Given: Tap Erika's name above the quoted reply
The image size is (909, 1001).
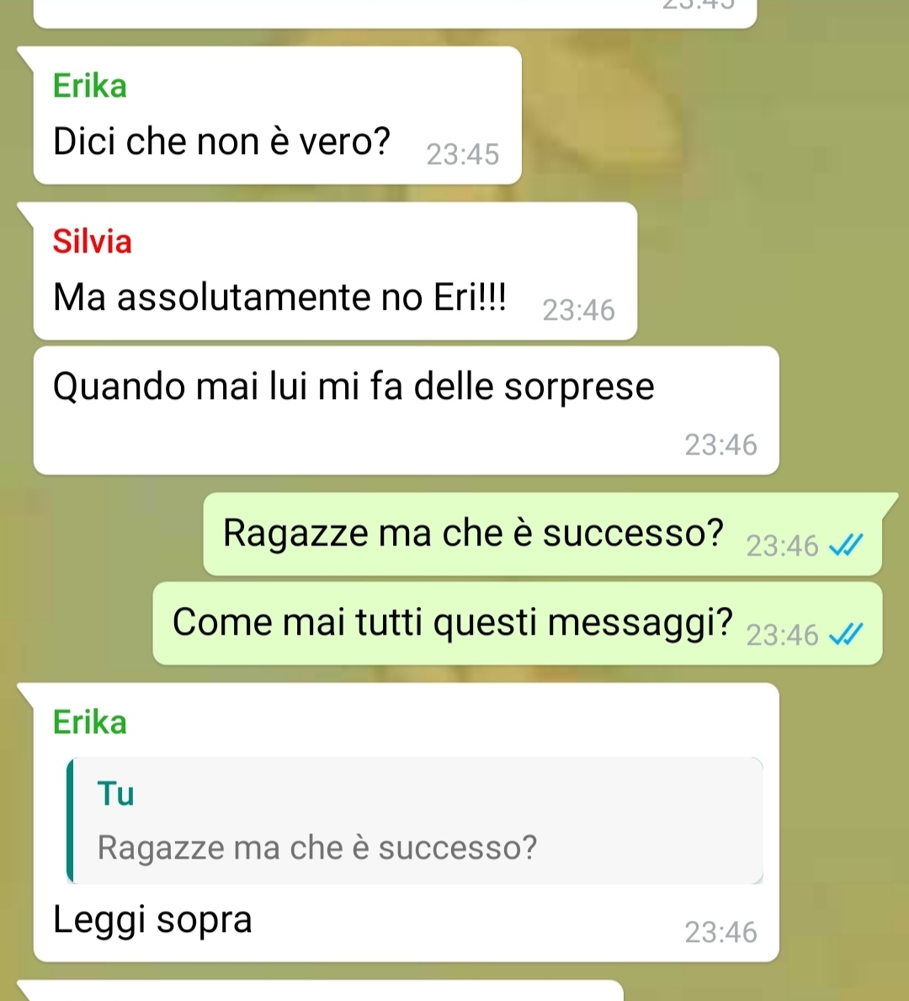Looking at the screenshot, I should [x=89, y=722].
